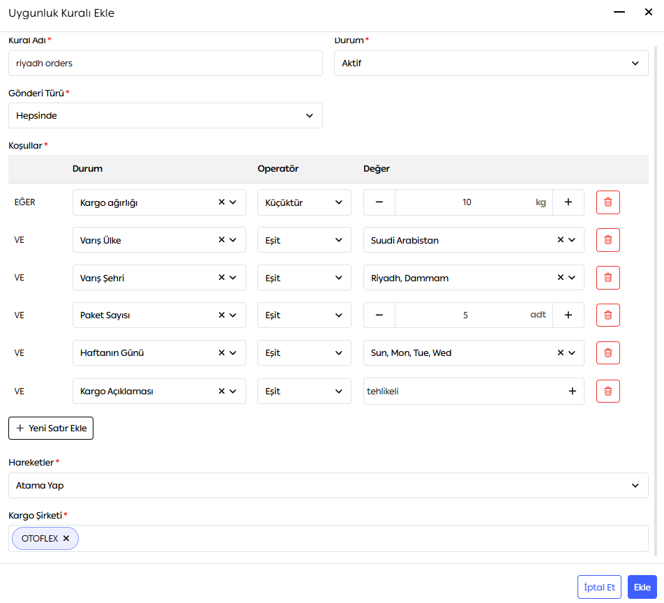Image resolution: width=664 pixels, height=603 pixels.
Task: Delete the Paket Sayısı condition row
Action: (608, 315)
